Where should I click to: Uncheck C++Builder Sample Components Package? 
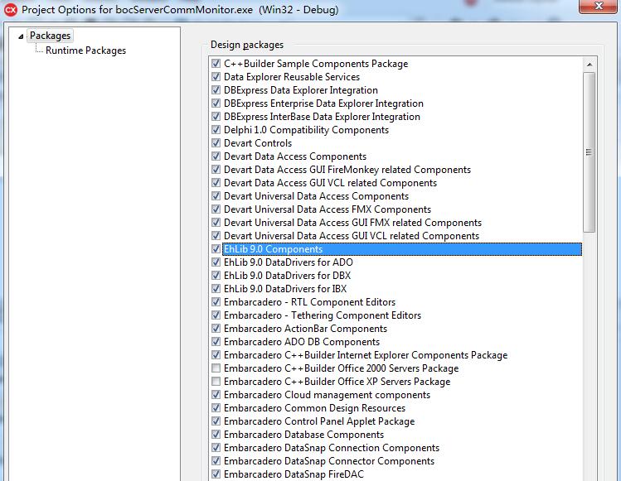[x=216, y=64]
